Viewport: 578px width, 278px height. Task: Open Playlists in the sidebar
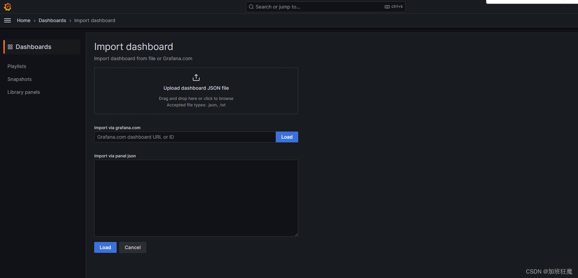pos(17,66)
